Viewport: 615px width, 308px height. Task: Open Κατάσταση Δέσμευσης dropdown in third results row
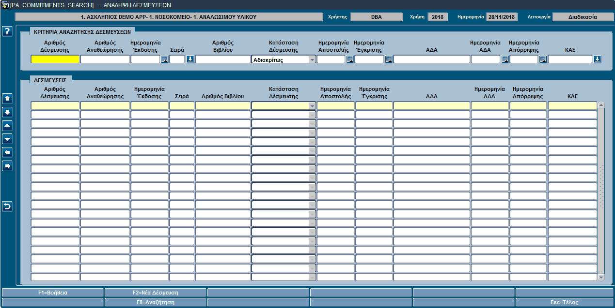[312, 124]
